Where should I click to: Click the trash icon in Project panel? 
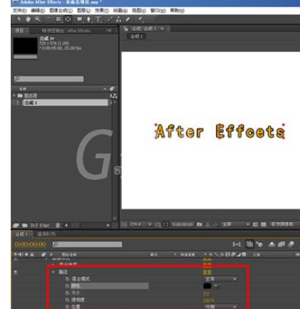click(x=58, y=226)
